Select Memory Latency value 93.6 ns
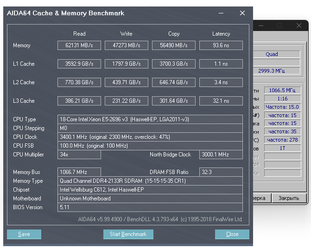311x248 pixels. pyautogui.click(x=221, y=45)
